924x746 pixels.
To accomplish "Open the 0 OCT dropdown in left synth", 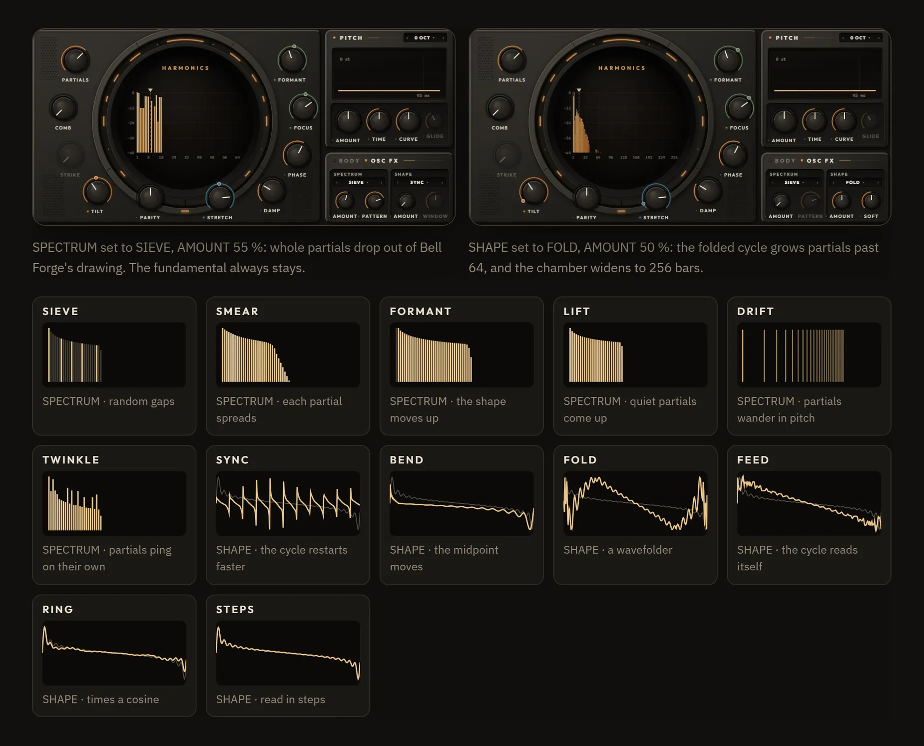I will pos(424,38).
